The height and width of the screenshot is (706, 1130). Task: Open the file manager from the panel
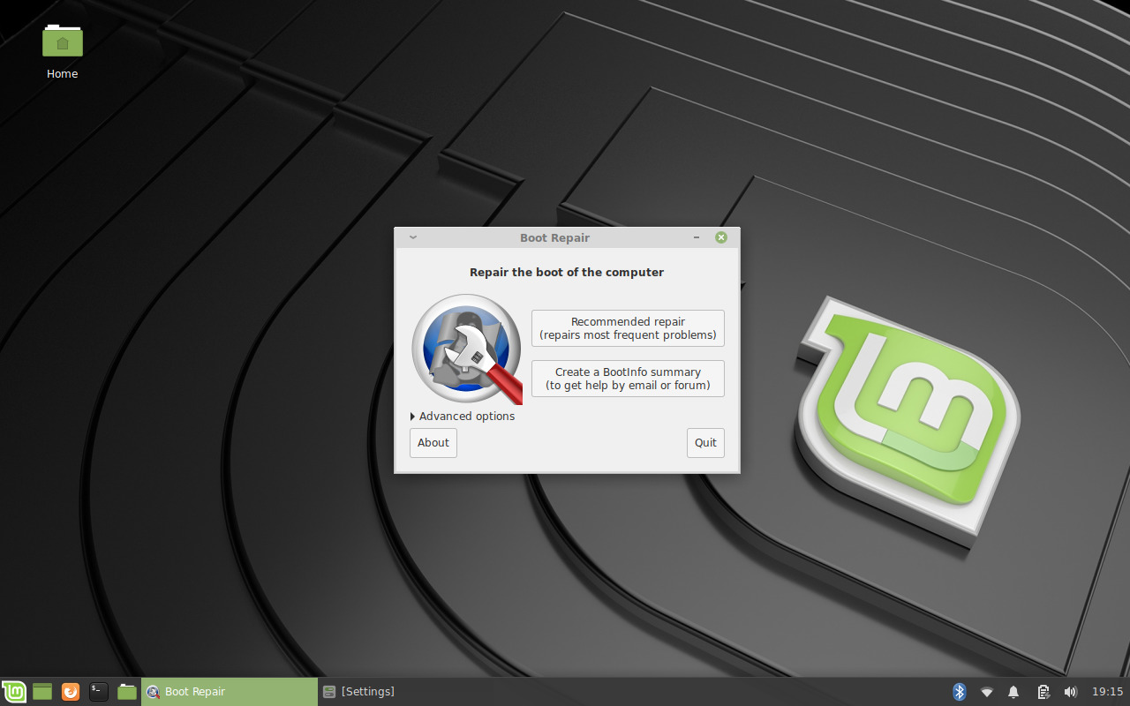coord(127,692)
